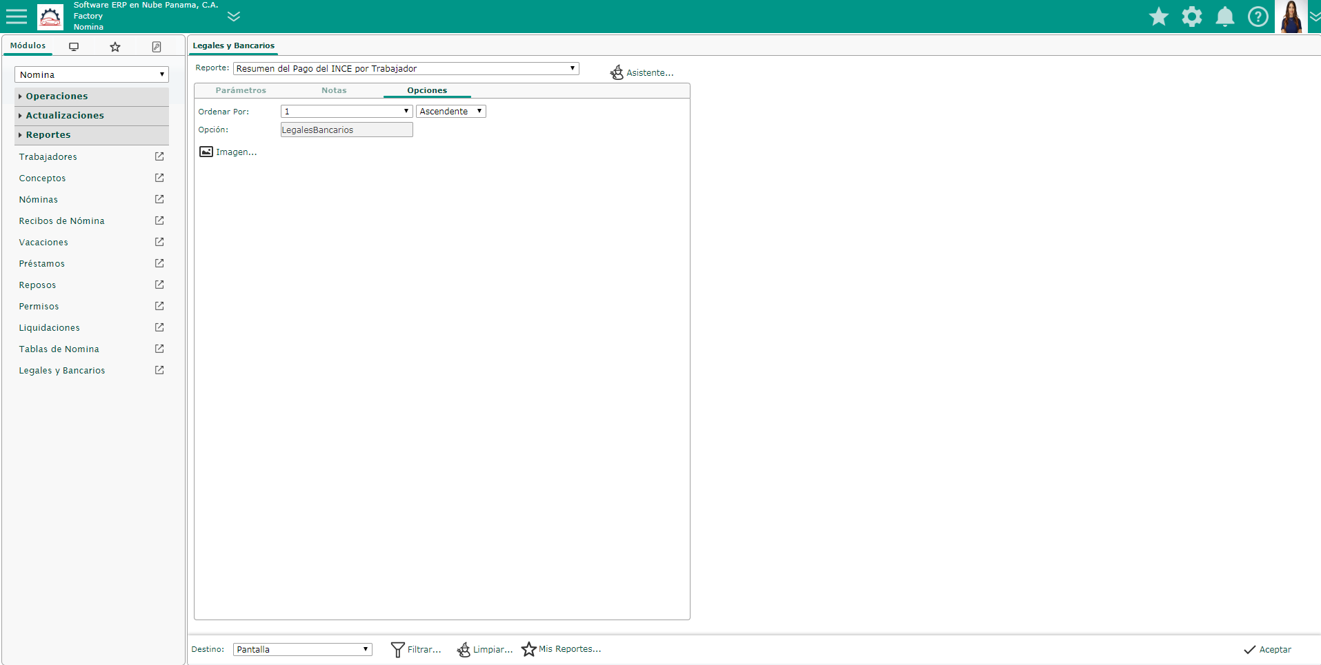Screen dimensions: 1321x665
Task: Open Nóminas in new window icon
Action: (159, 199)
